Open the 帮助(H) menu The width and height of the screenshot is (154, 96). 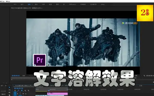[8, 2]
